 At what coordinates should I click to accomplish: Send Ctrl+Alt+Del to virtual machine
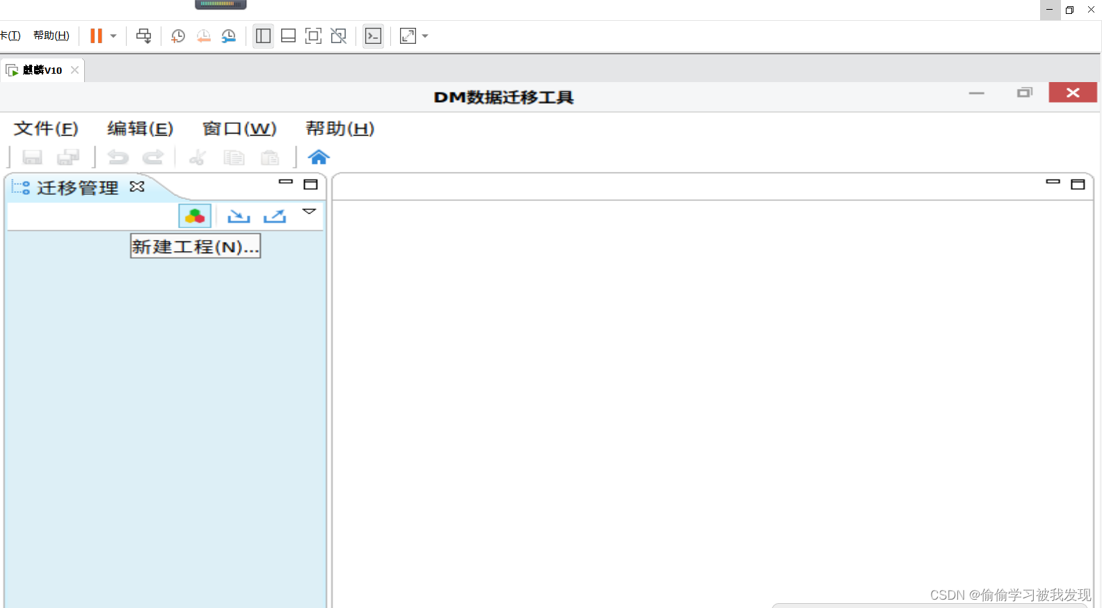[x=144, y=36]
